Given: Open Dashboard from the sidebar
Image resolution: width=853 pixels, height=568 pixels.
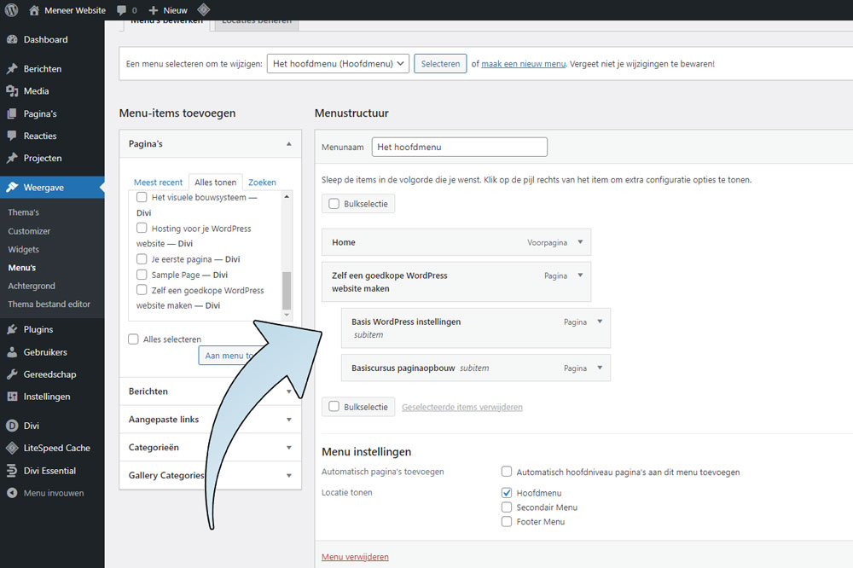Looking at the screenshot, I should pos(45,39).
